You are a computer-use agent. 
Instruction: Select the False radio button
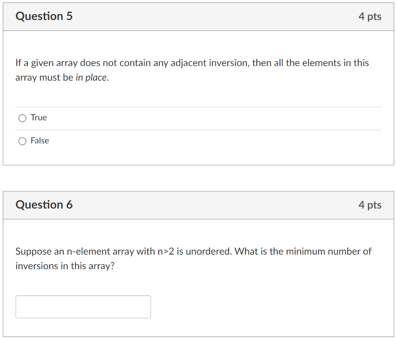tap(23, 141)
